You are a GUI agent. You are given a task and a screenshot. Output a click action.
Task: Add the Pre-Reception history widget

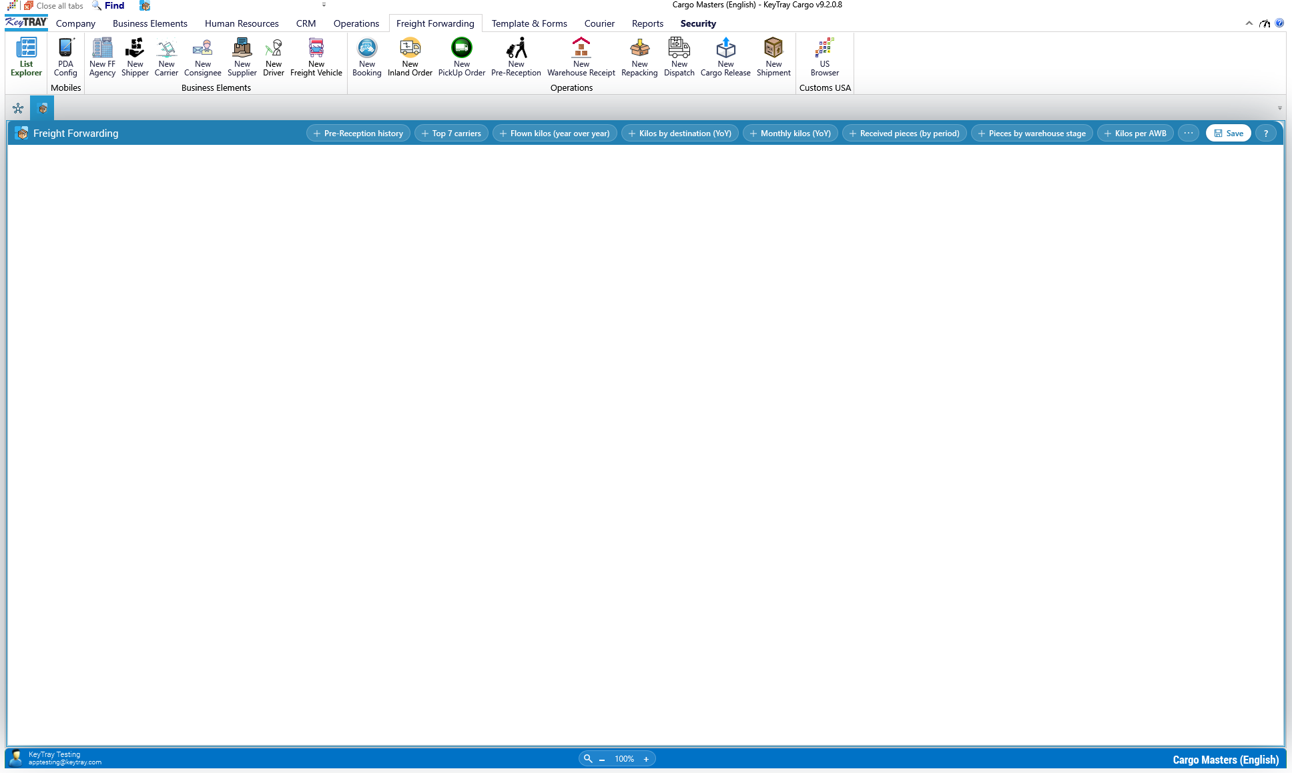point(358,134)
